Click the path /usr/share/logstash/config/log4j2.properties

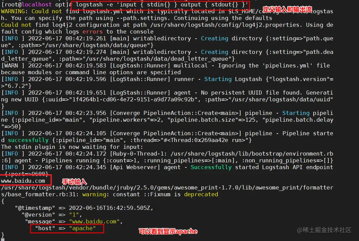225,25
